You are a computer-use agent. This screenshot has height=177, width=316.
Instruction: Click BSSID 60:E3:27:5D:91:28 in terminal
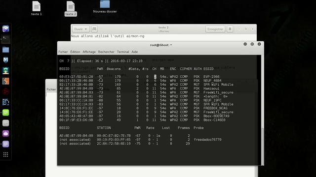coord(76,77)
